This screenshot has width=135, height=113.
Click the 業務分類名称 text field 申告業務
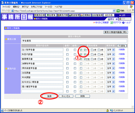74,41
